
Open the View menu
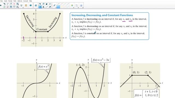point(1,1)
